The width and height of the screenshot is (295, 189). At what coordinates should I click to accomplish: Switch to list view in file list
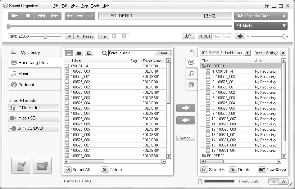click(x=69, y=53)
